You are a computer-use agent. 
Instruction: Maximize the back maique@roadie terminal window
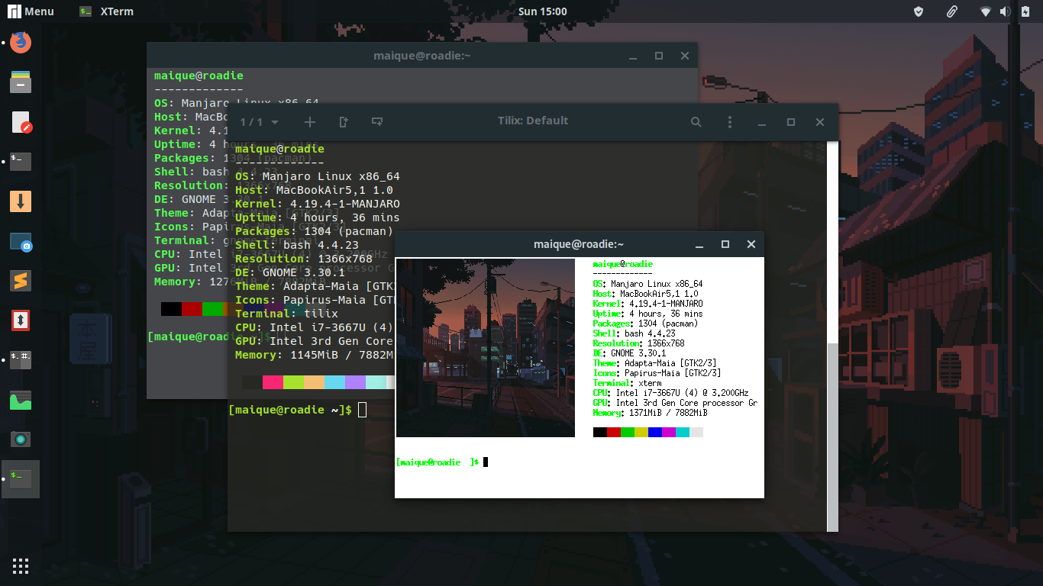click(x=659, y=56)
